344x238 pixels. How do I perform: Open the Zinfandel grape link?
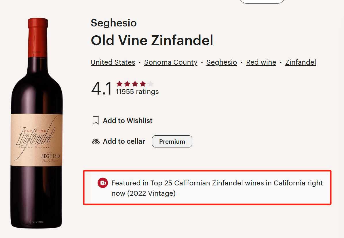(x=301, y=62)
